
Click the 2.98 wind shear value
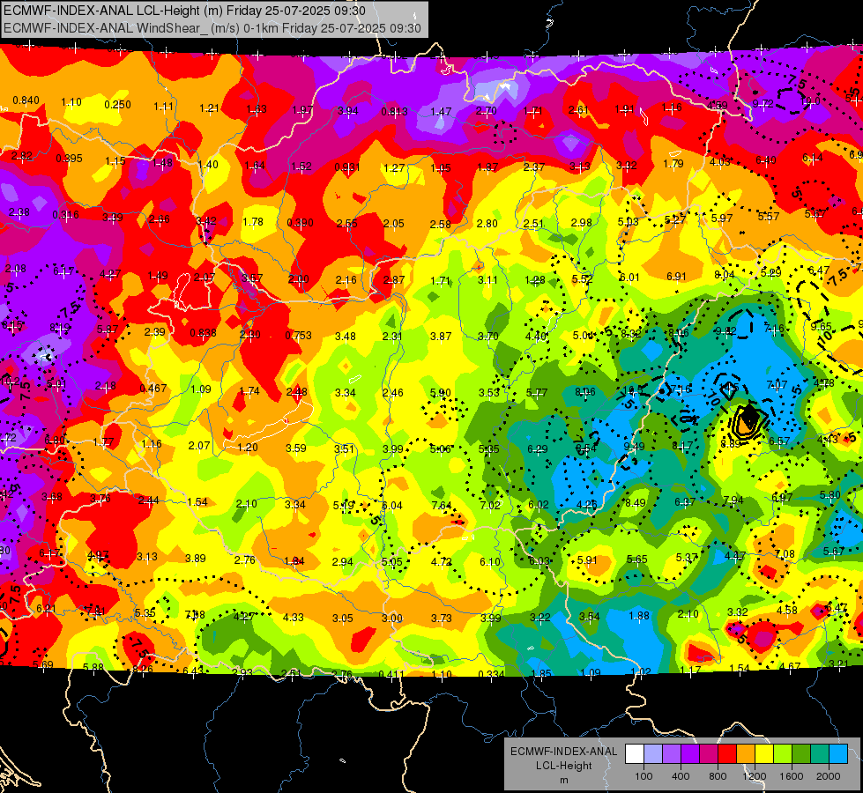point(581,222)
